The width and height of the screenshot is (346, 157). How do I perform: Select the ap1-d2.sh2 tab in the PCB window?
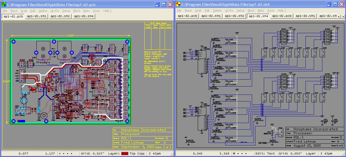(x=60, y=16)
